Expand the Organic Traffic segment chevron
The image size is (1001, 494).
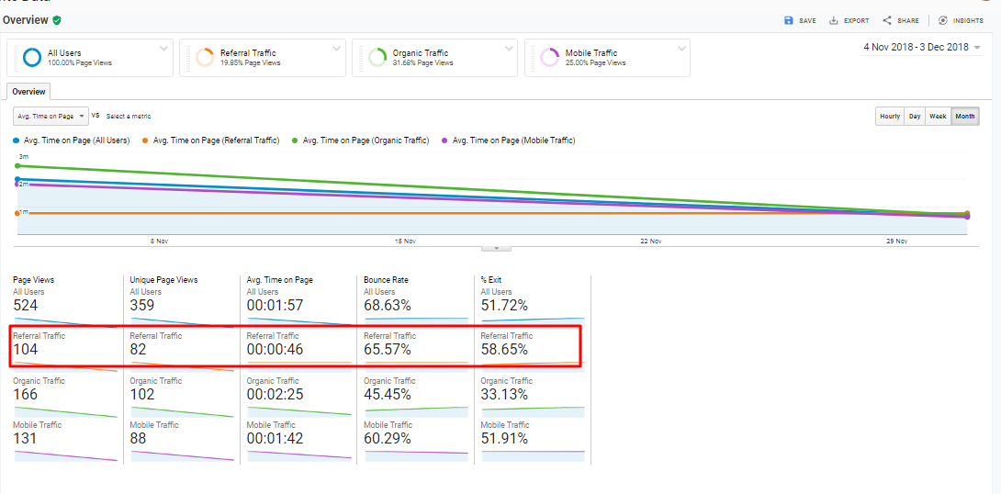tap(507, 48)
